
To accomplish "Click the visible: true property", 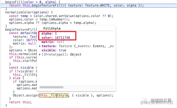I will click(x=54, y=50).
